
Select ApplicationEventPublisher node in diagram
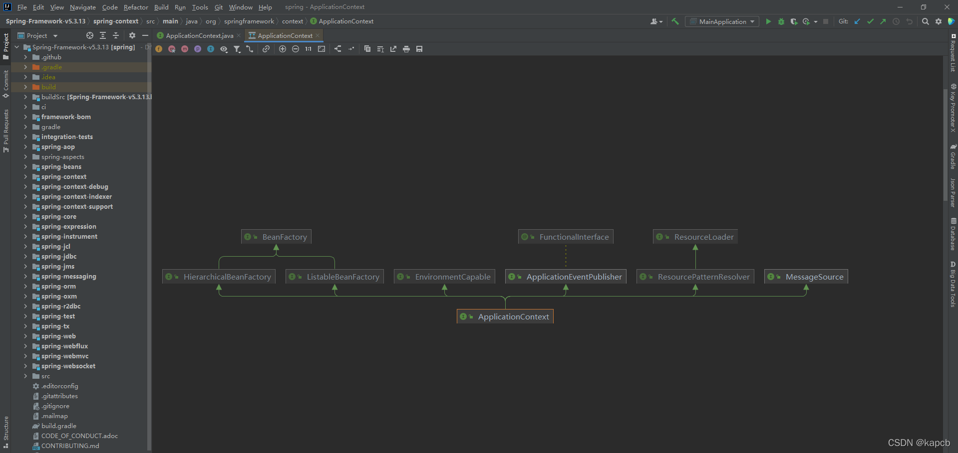(566, 277)
